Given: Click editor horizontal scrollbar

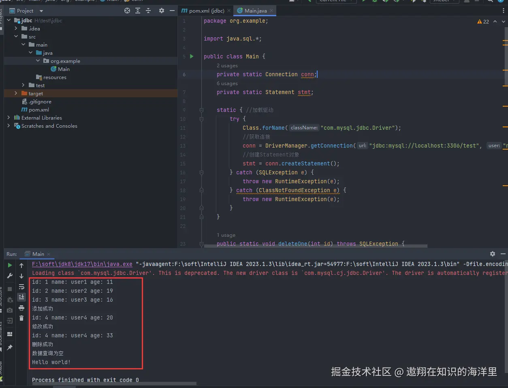Looking at the screenshot, I should [x=316, y=246].
